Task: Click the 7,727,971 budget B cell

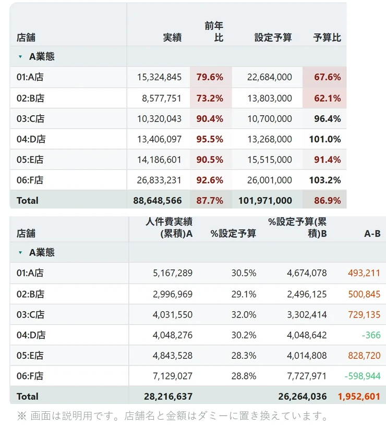Action: [x=307, y=376]
